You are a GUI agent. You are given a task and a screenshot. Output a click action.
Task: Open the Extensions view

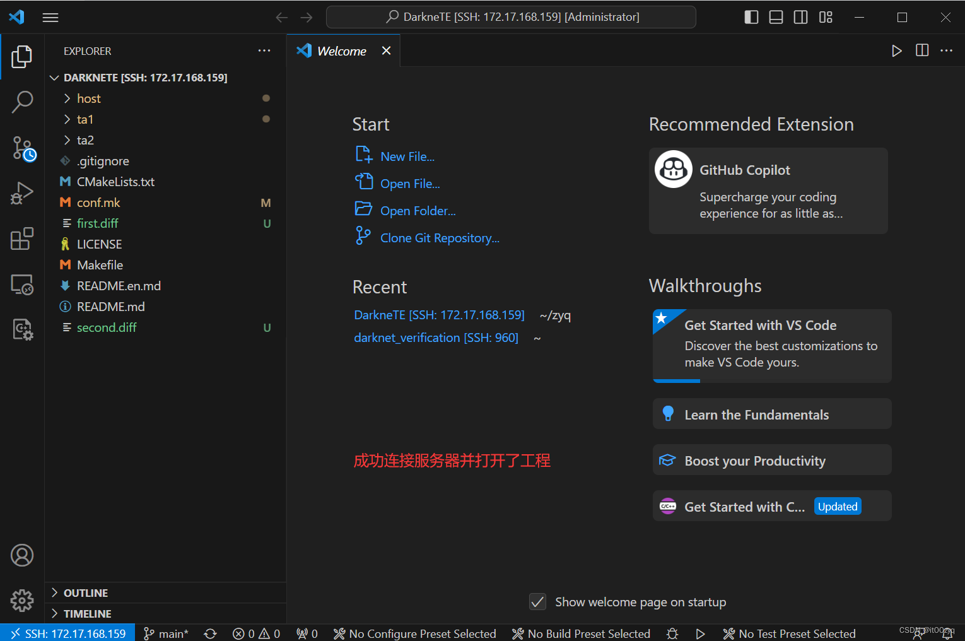coord(22,238)
